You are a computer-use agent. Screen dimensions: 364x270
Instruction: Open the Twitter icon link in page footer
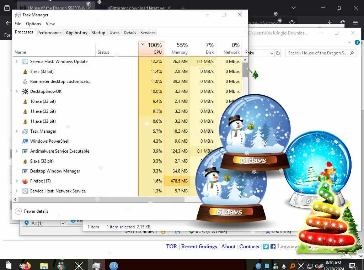coord(266,247)
